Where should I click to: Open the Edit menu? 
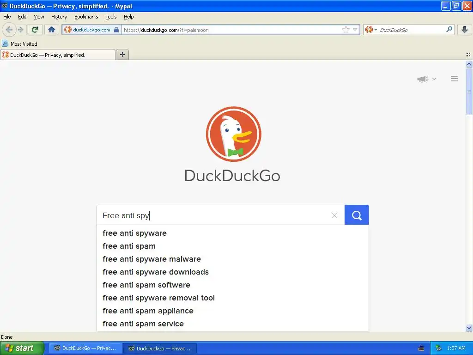tap(22, 17)
